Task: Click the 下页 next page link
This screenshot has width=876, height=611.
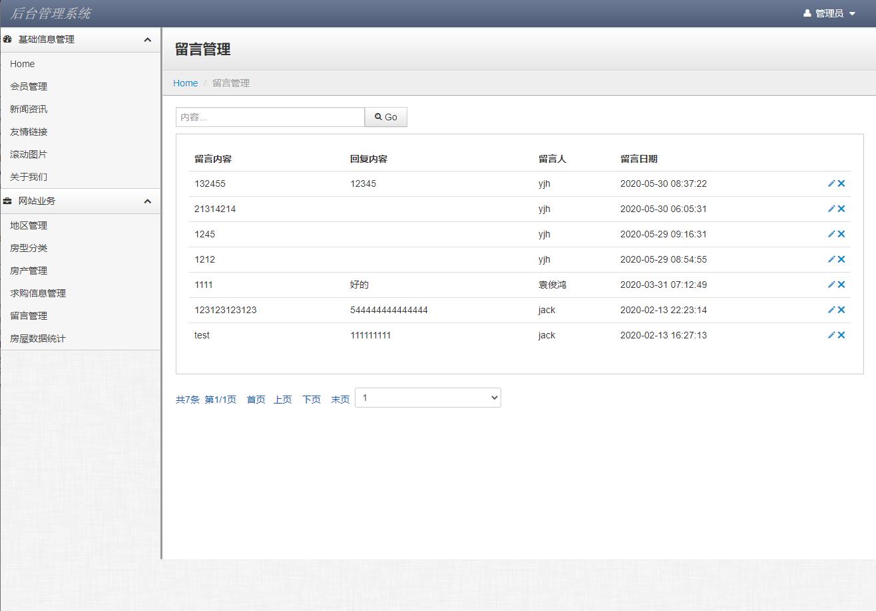Action: [311, 400]
